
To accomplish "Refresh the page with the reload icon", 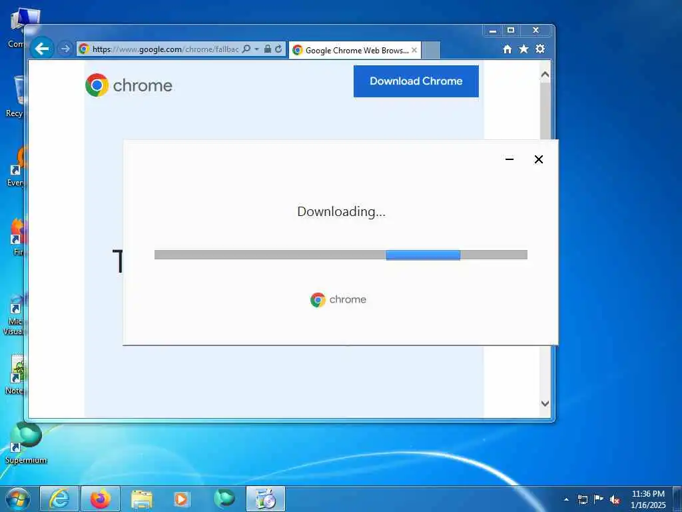I will 278,49.
